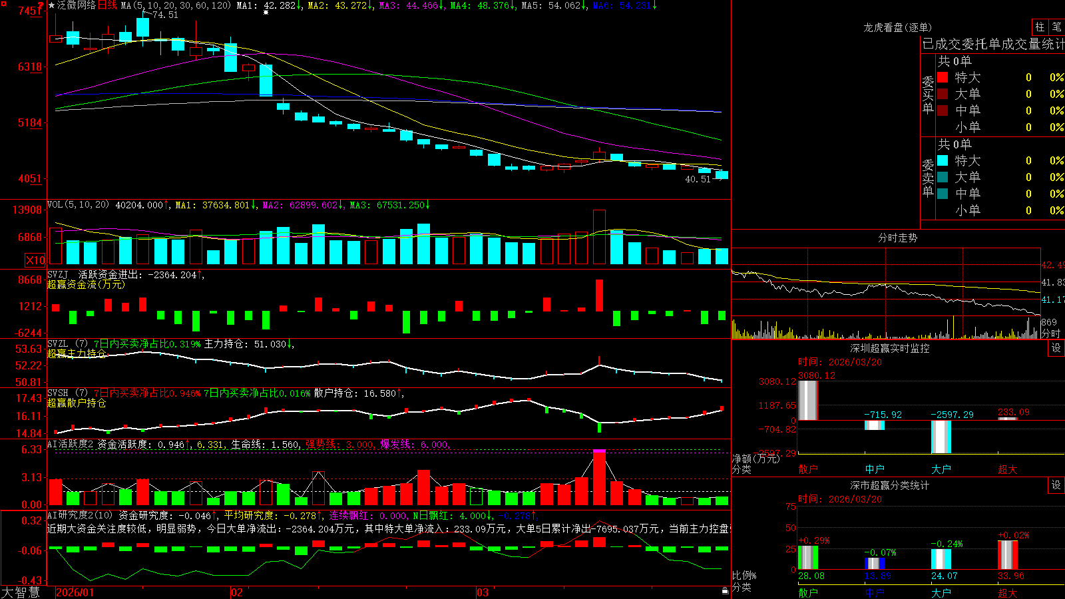Viewport: 1065px width, 599px height.
Task: Click MA1: 42.282 value label
Action: click(269, 5)
